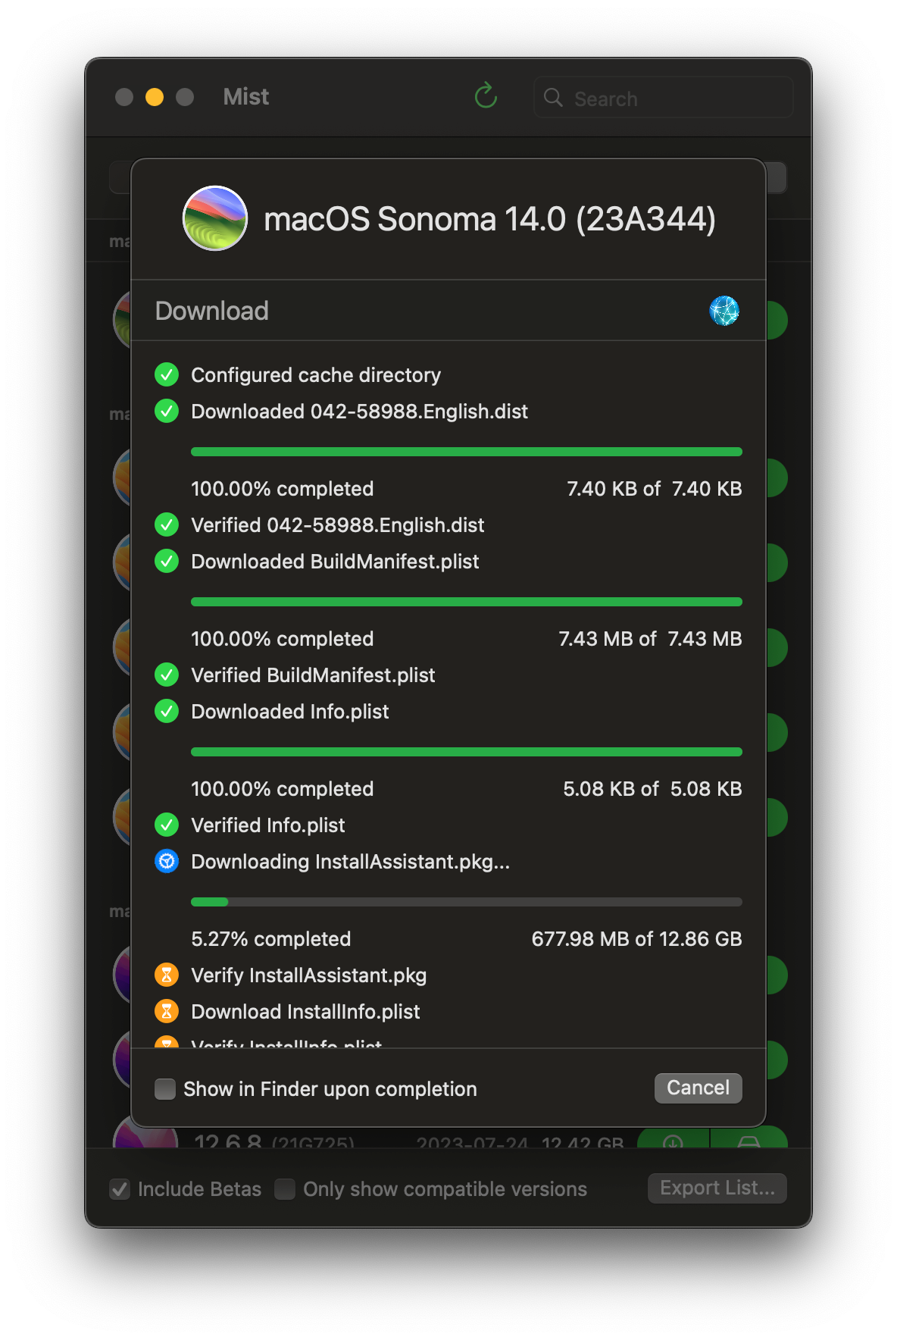Click the InstallAssistant.pkg download progress bar
Image resolution: width=897 pixels, height=1340 pixels.
(x=467, y=902)
